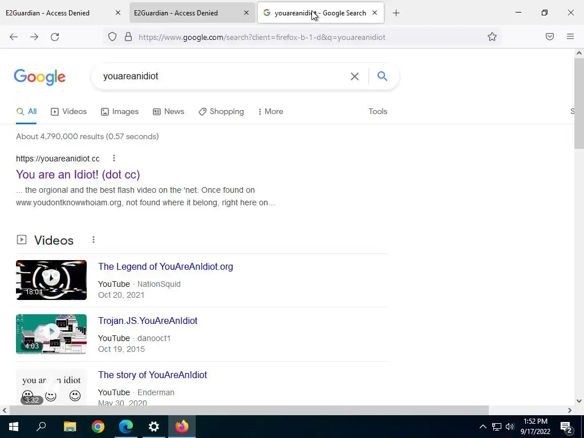Launch File Explorer from taskbar
Viewport: 584px width, 438px height.
click(70, 427)
